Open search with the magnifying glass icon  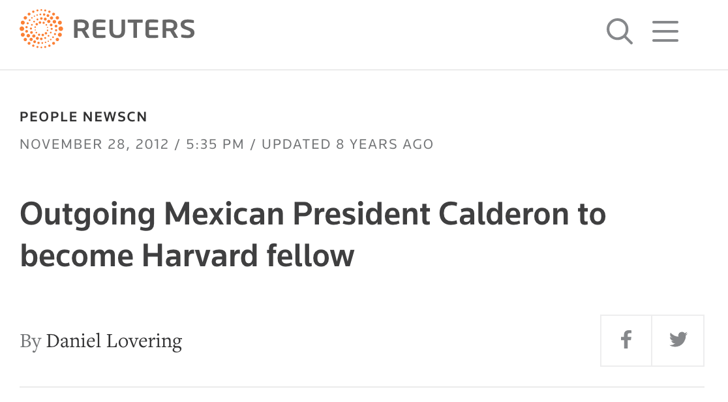(x=619, y=31)
